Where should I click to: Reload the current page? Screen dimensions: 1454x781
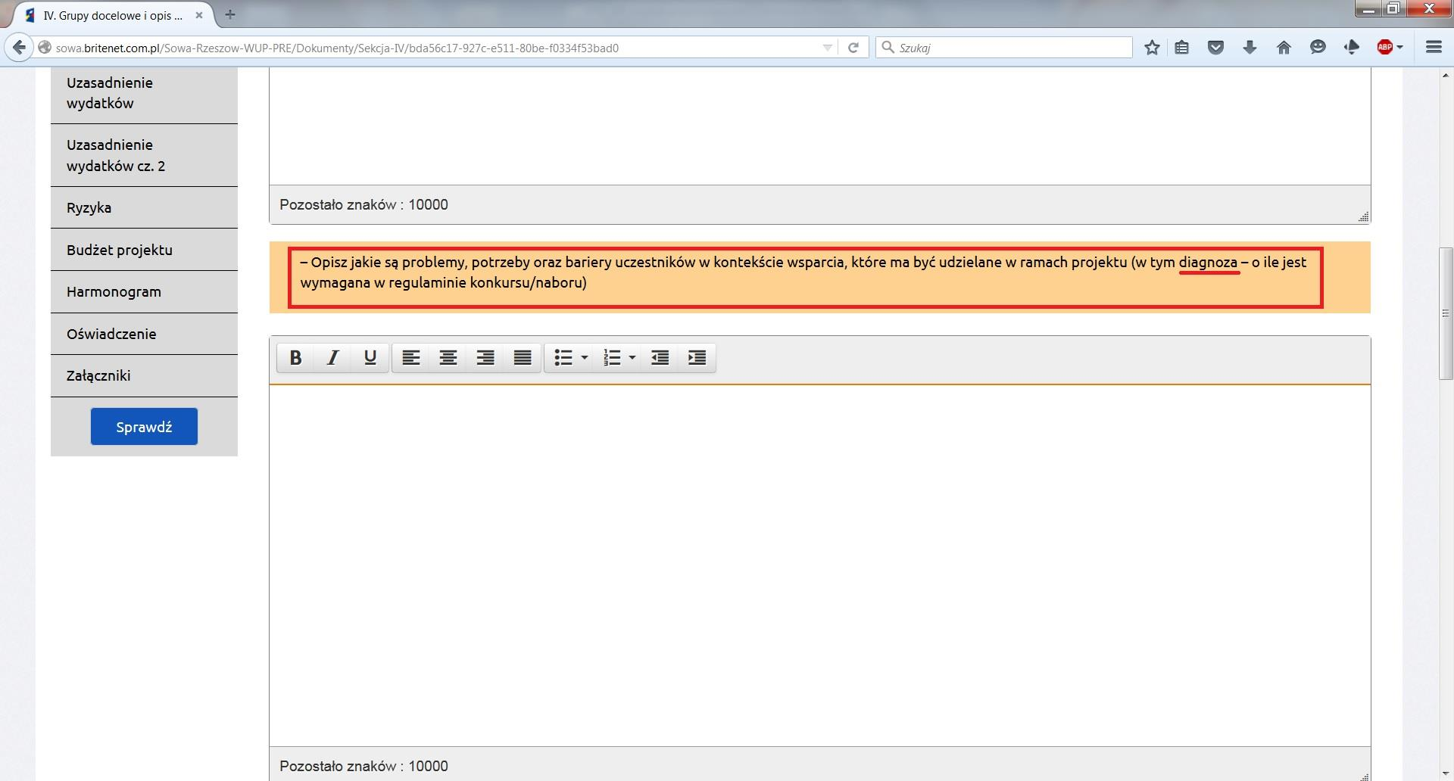[x=853, y=48]
